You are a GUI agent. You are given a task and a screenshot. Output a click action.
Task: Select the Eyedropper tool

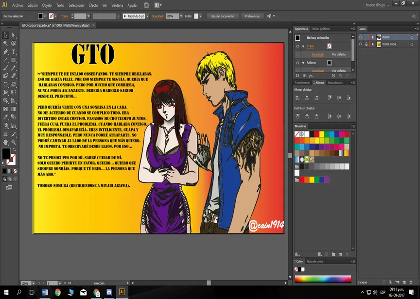(x=5, y=117)
